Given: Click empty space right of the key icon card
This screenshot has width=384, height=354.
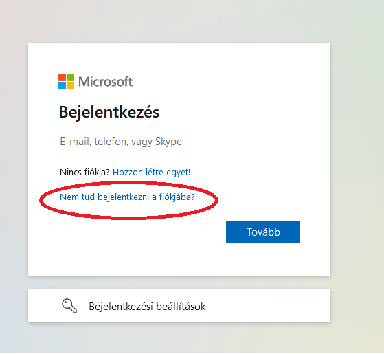Looking at the screenshot, I should (x=269, y=306).
